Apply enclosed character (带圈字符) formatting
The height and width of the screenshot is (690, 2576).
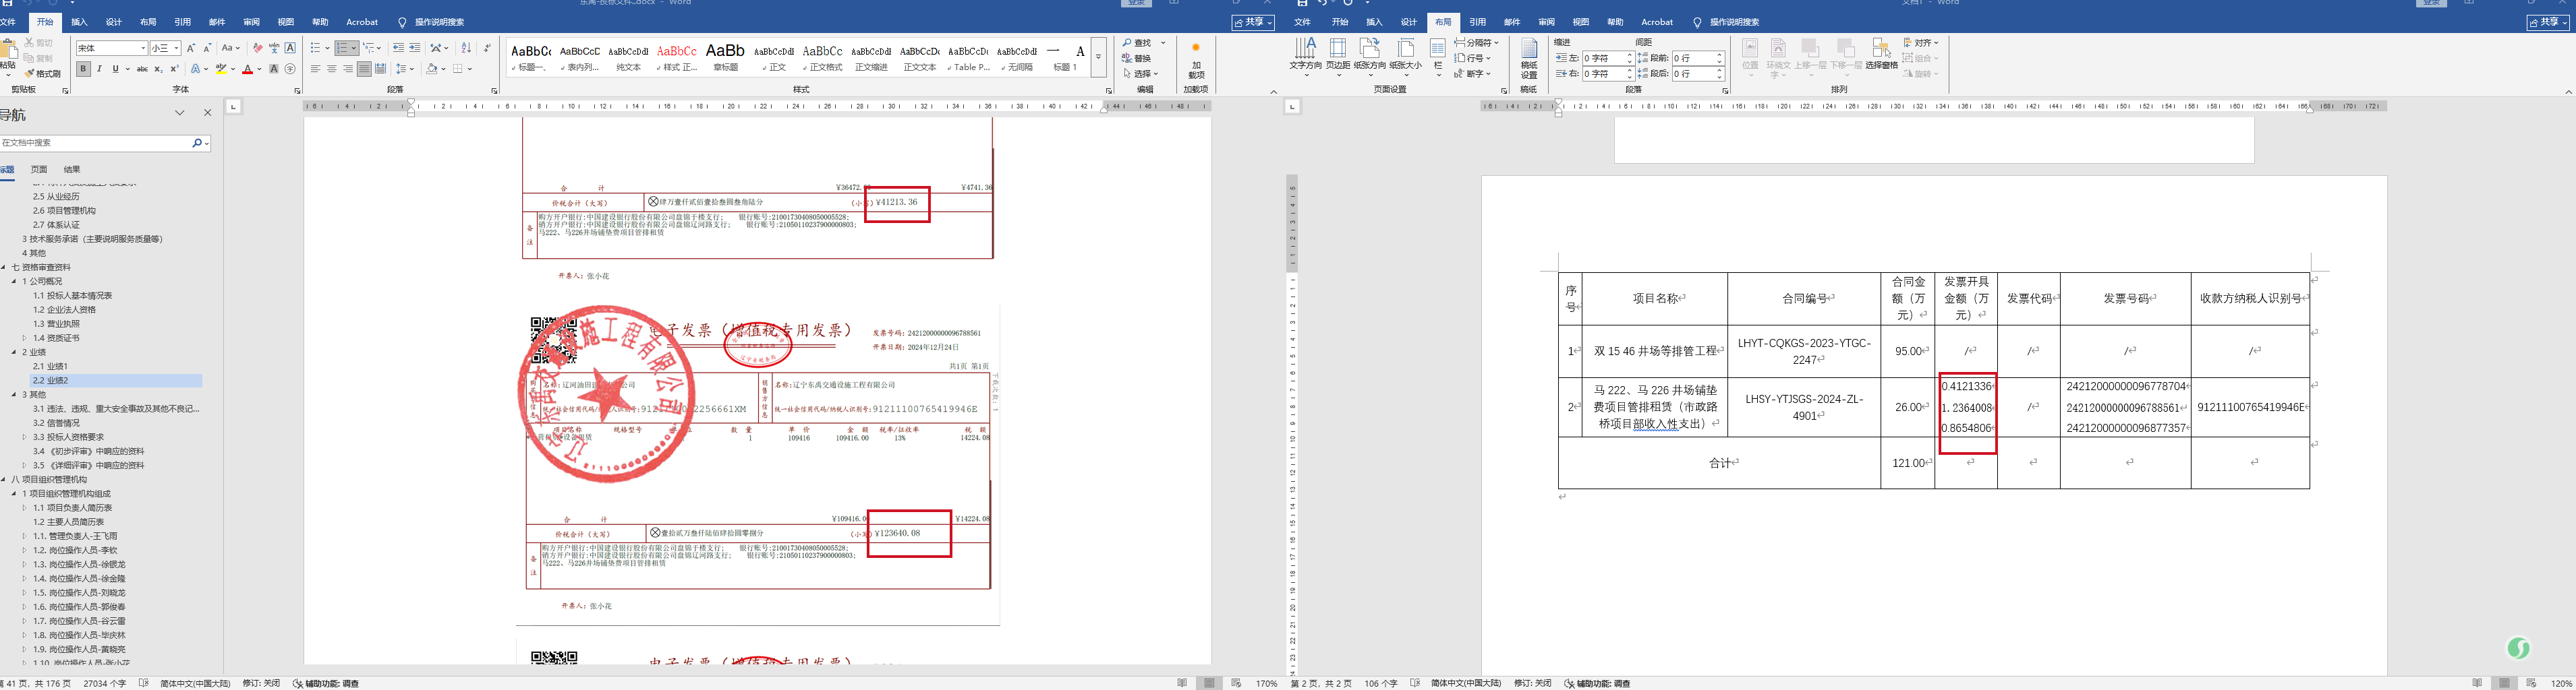(x=290, y=69)
